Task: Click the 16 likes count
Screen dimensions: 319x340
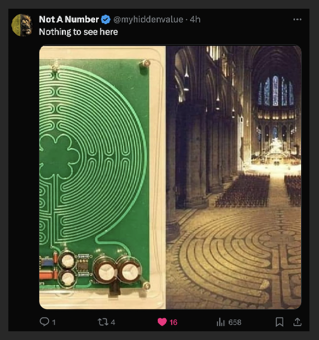Action: [x=174, y=322]
